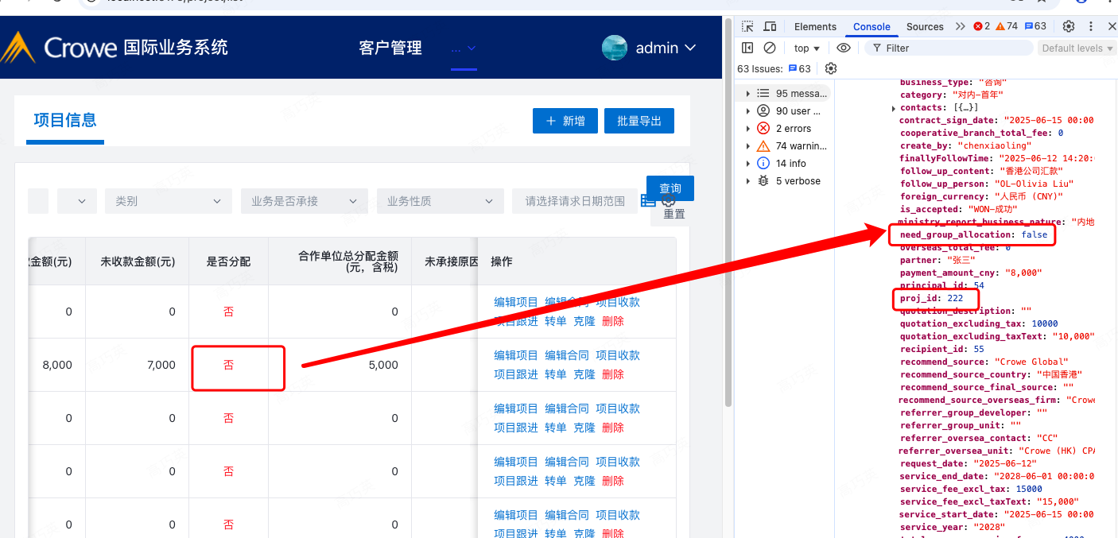Click the blue issues badge in DevTools tab bar

pos(1036,26)
